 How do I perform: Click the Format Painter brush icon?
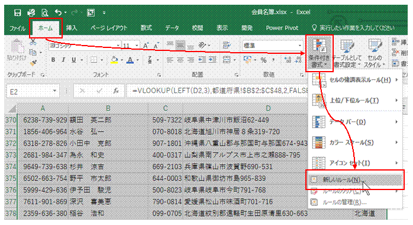click(x=33, y=63)
